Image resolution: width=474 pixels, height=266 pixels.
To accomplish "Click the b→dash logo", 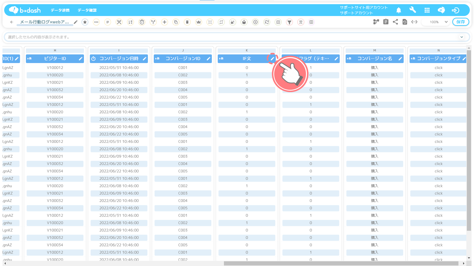I will click(x=25, y=10).
